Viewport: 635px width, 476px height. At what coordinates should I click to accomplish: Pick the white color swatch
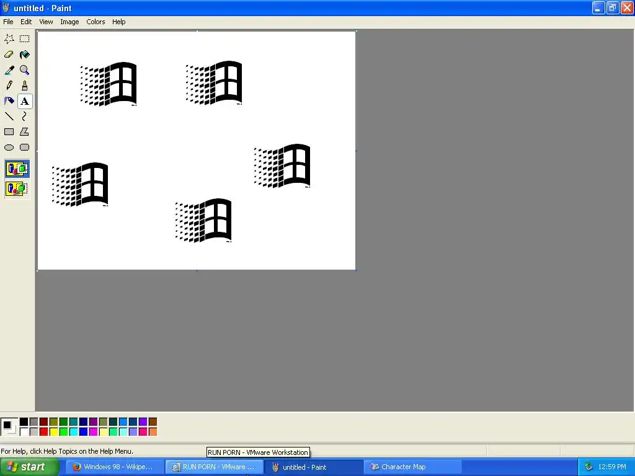(x=24, y=432)
